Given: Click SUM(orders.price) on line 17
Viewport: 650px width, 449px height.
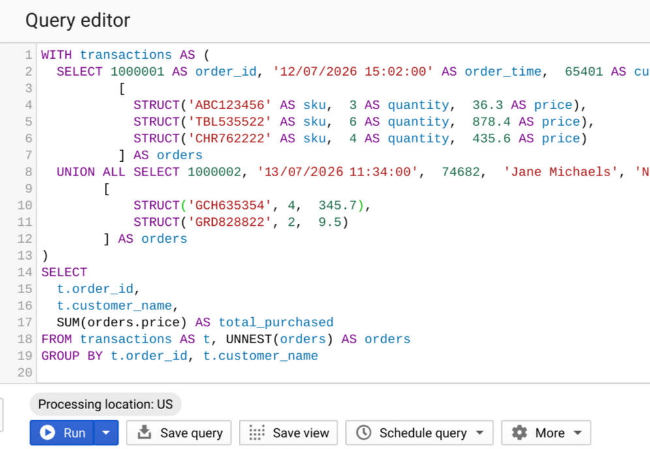Looking at the screenshot, I should click(121, 322).
